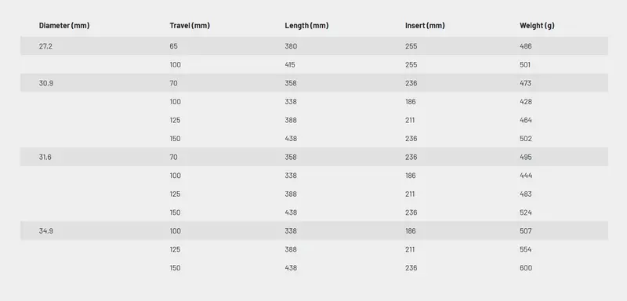Click the 486 weight value
Image resolution: width=627 pixels, height=301 pixels.
coord(525,46)
